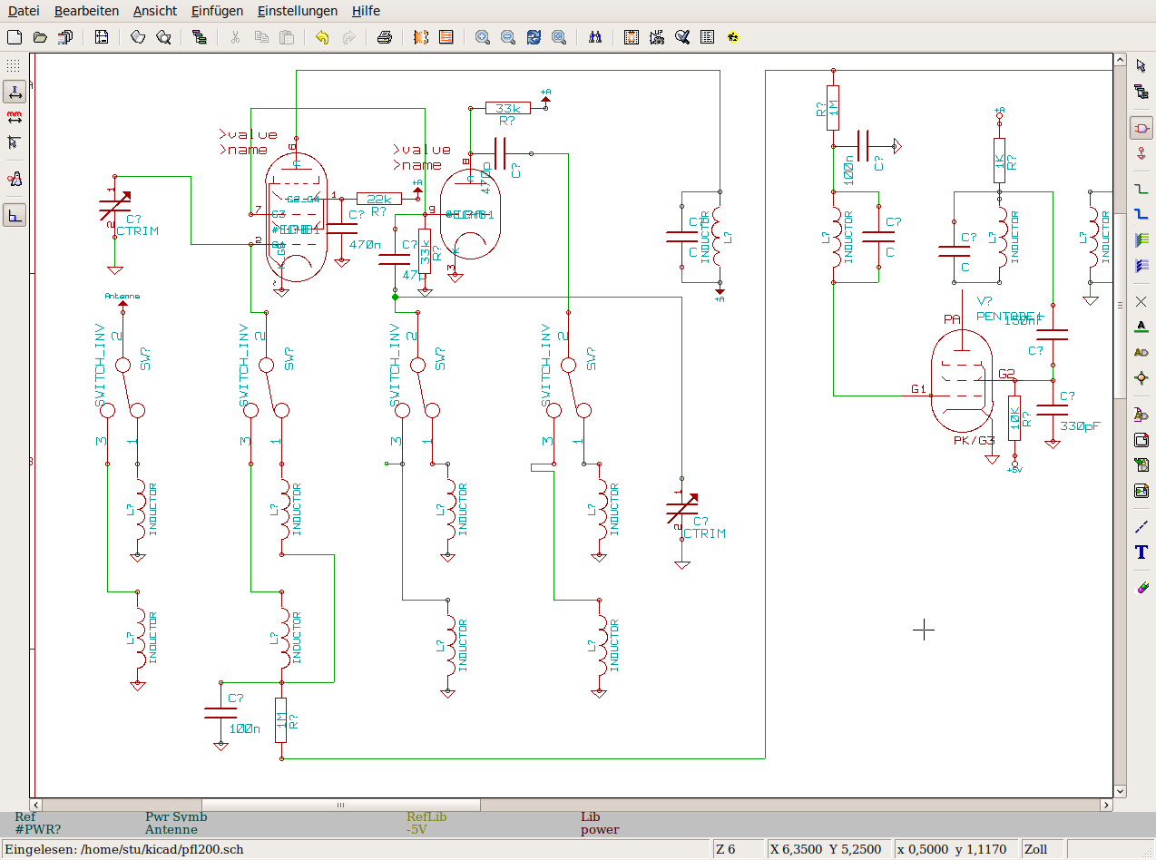1156x860 pixels.
Task: Select the Place junction tool
Action: pos(1141,378)
